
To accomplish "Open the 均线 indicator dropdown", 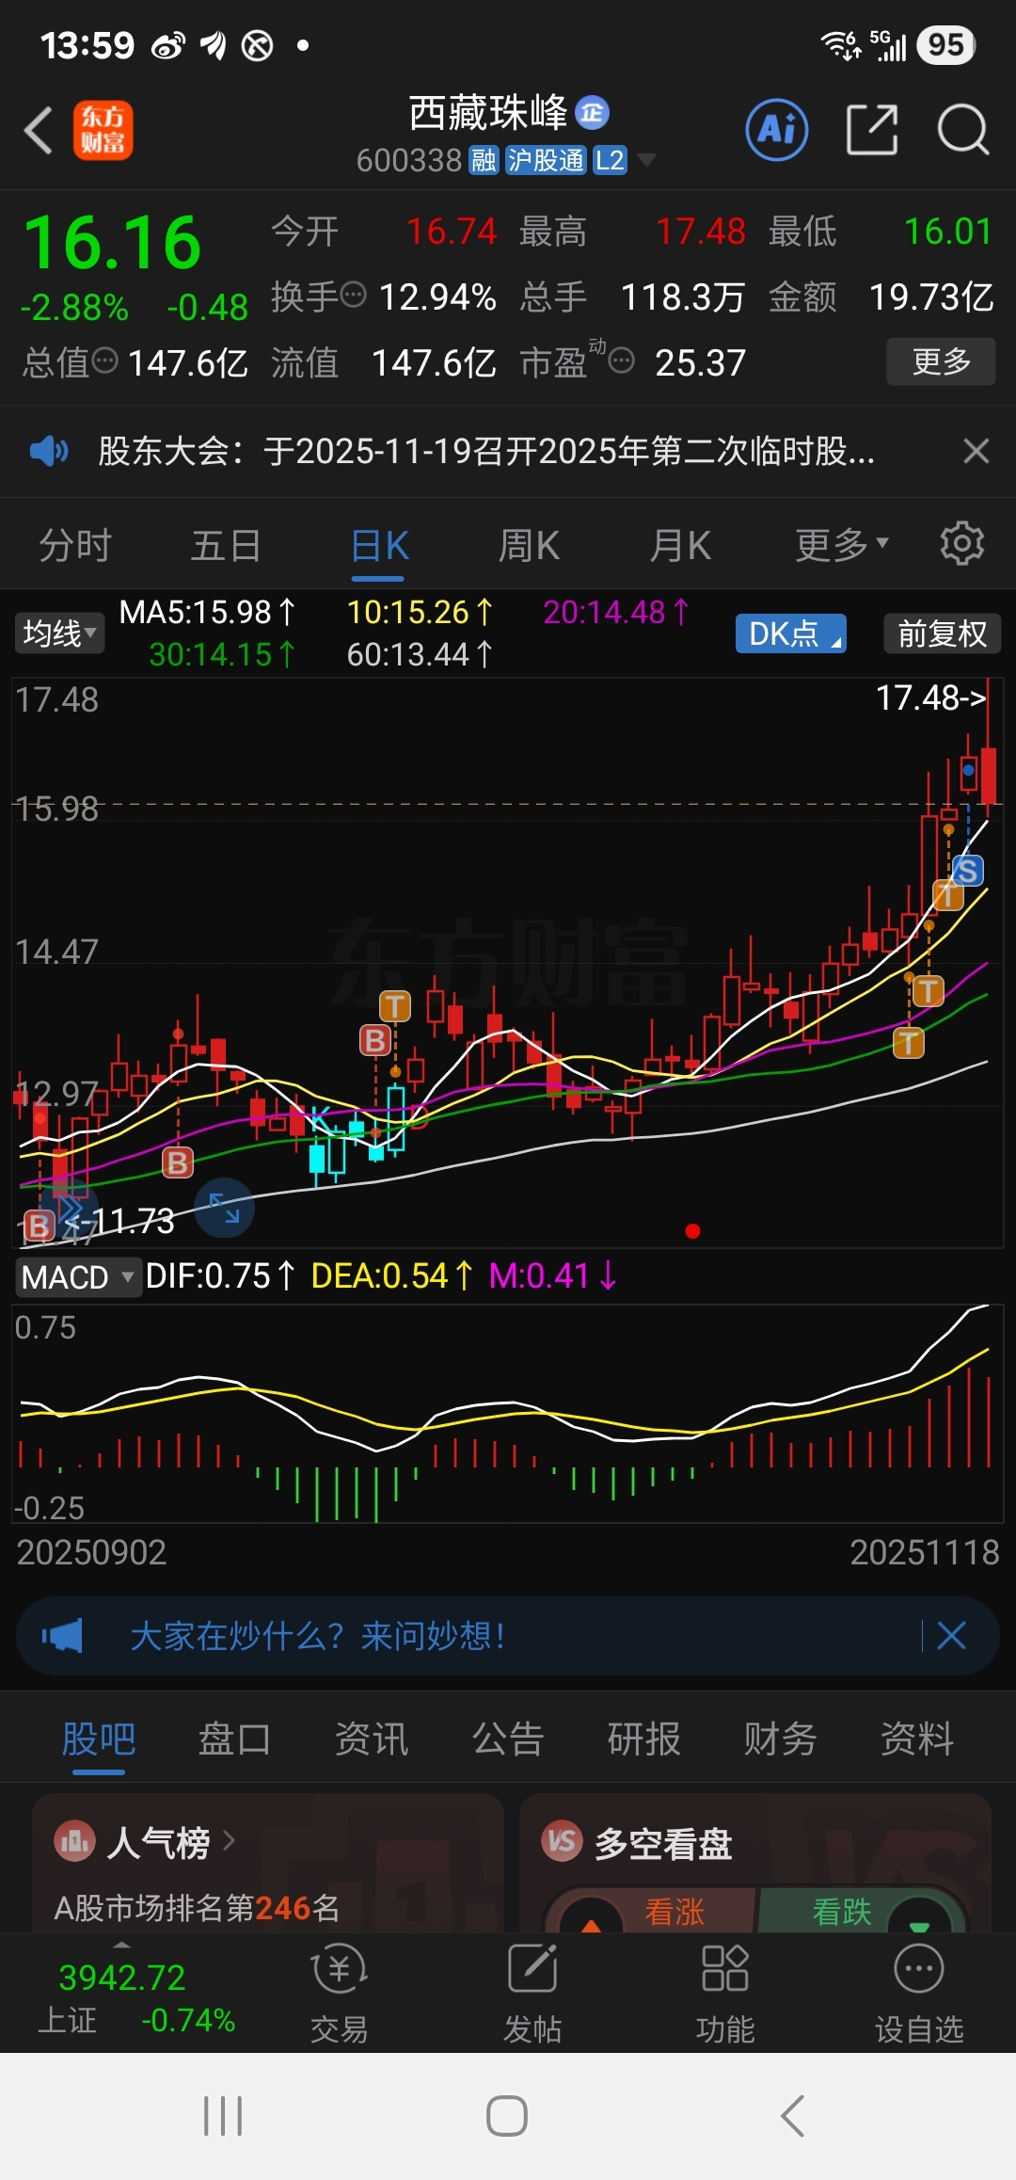I will [59, 633].
